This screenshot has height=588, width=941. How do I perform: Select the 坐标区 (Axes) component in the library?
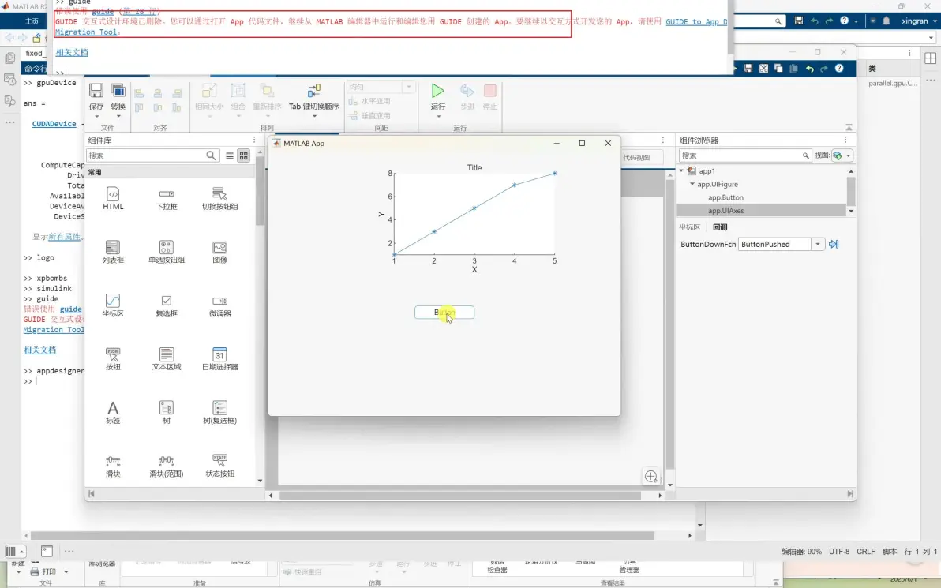point(112,304)
